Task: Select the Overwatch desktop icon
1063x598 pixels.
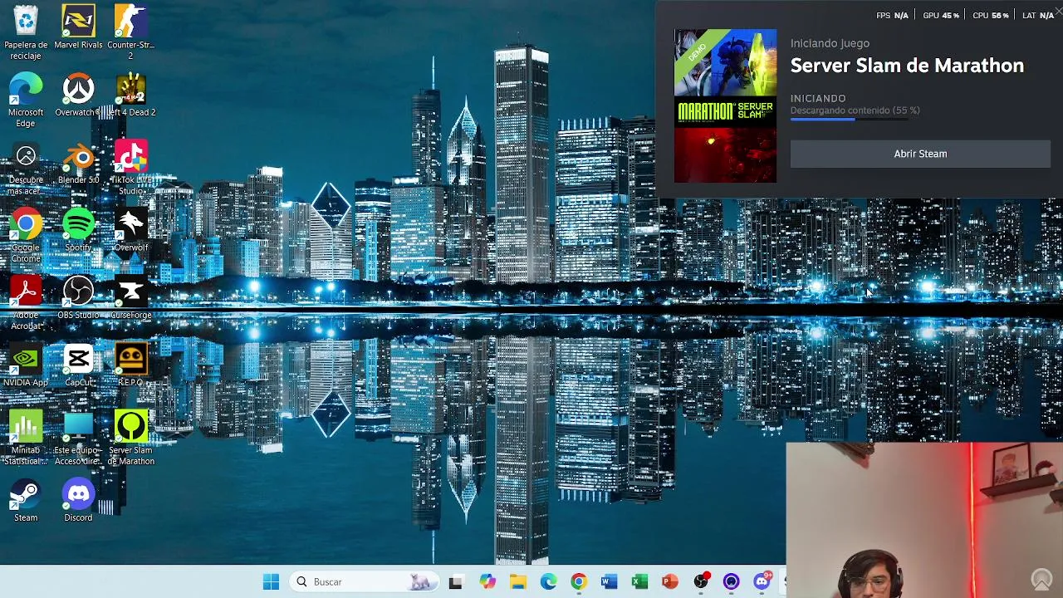Action: (x=78, y=94)
